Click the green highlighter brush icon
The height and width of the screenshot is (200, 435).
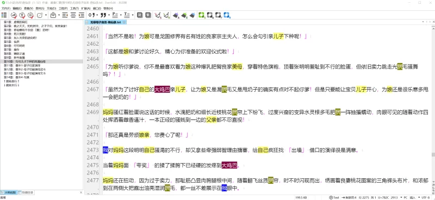point(184,15)
